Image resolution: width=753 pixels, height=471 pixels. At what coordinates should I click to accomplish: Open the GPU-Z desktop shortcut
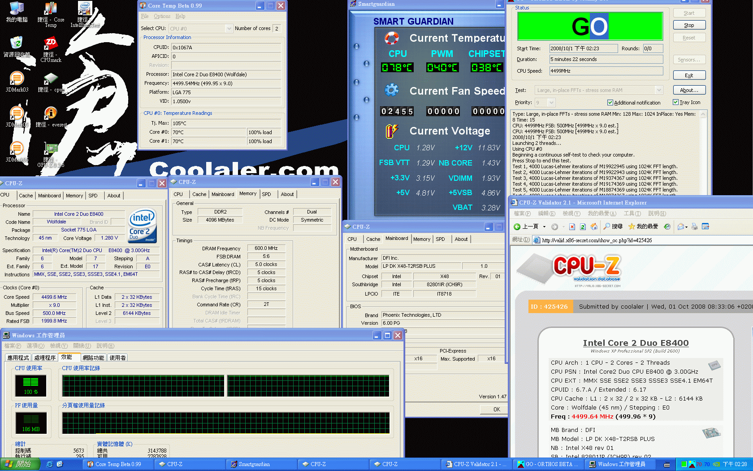click(x=51, y=154)
